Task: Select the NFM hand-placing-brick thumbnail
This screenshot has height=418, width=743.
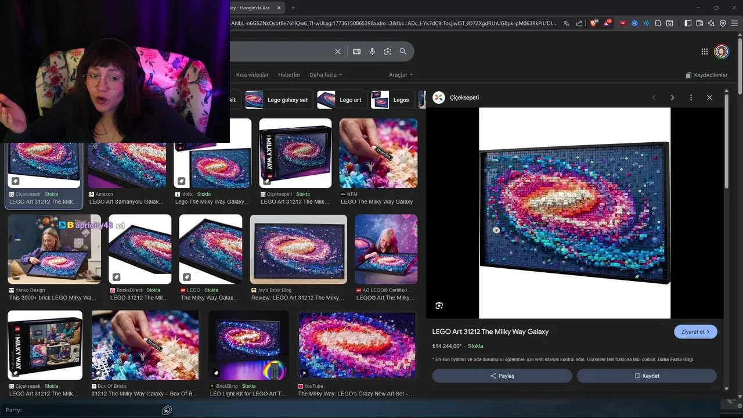Action: (378, 153)
